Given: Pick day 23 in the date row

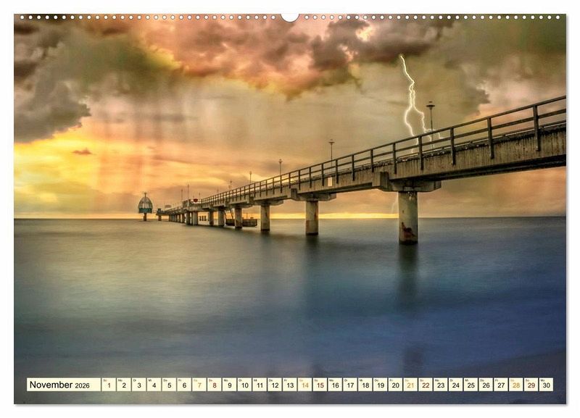Looking at the screenshot, I should 441,385.
